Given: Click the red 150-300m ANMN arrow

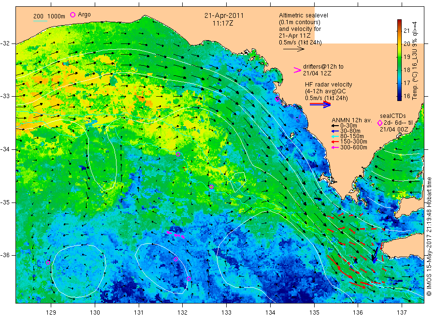Looking at the screenshot, I should [335, 142].
